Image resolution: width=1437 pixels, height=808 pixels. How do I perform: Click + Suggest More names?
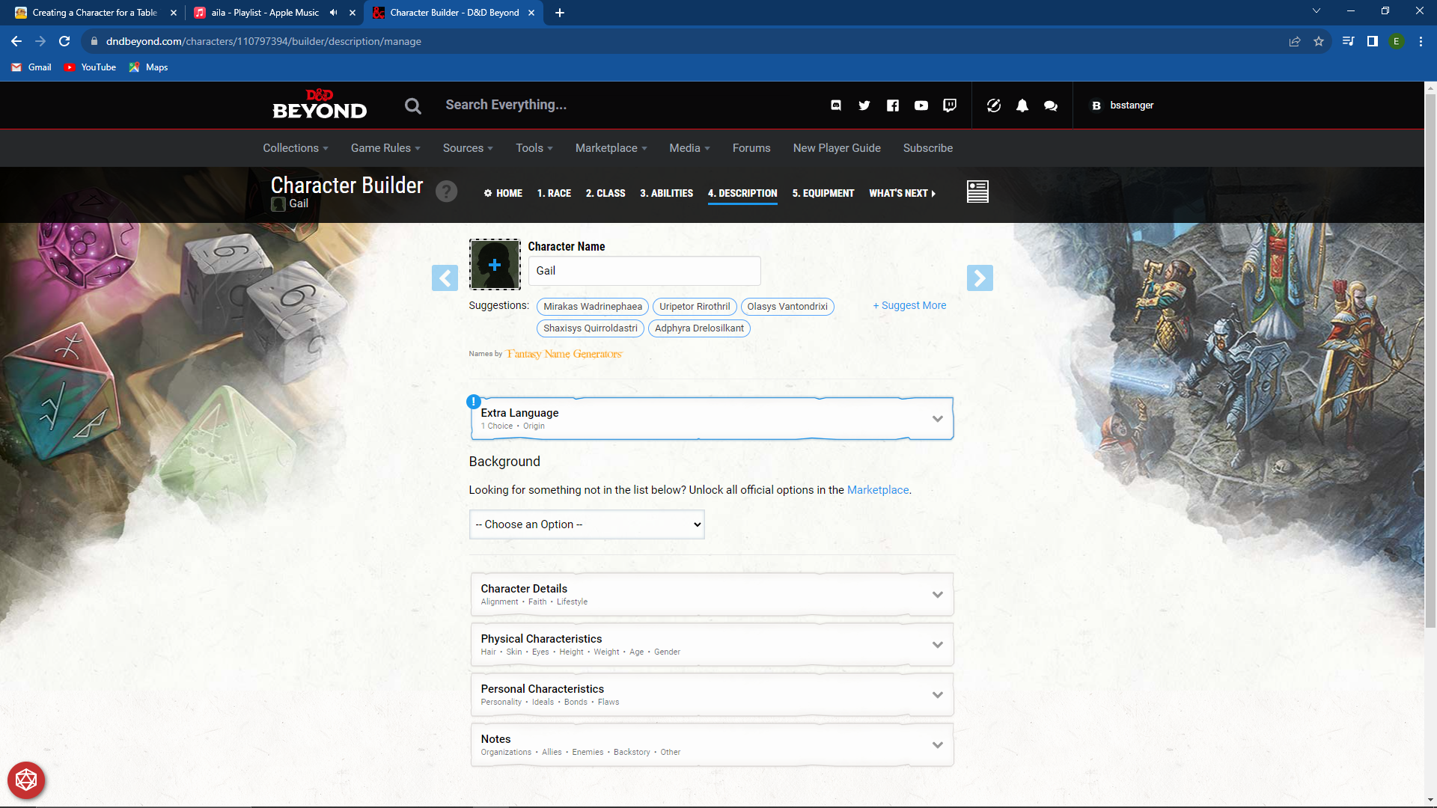tap(909, 305)
